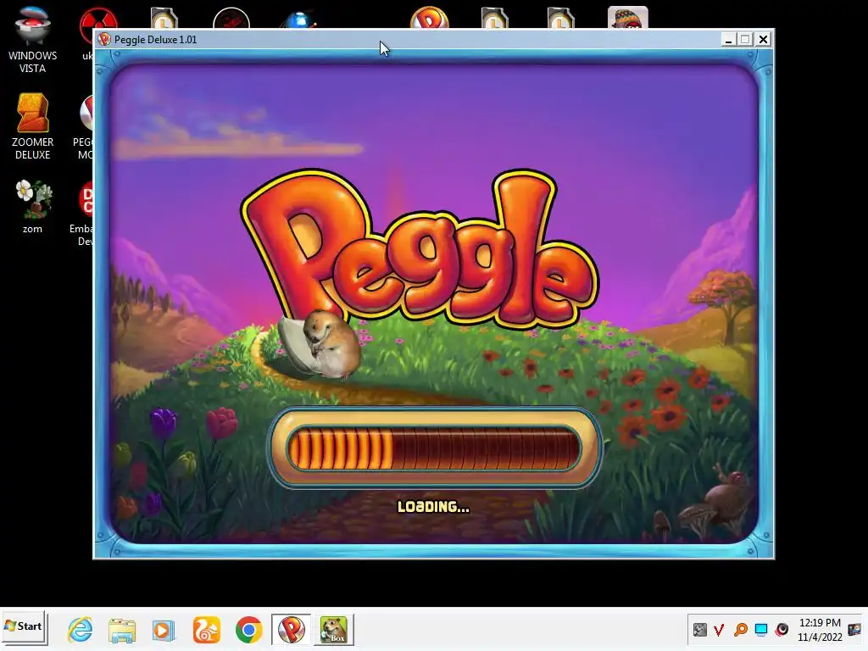This screenshot has width=868, height=651.
Task: Click the LOADING... text
Action: [433, 507]
